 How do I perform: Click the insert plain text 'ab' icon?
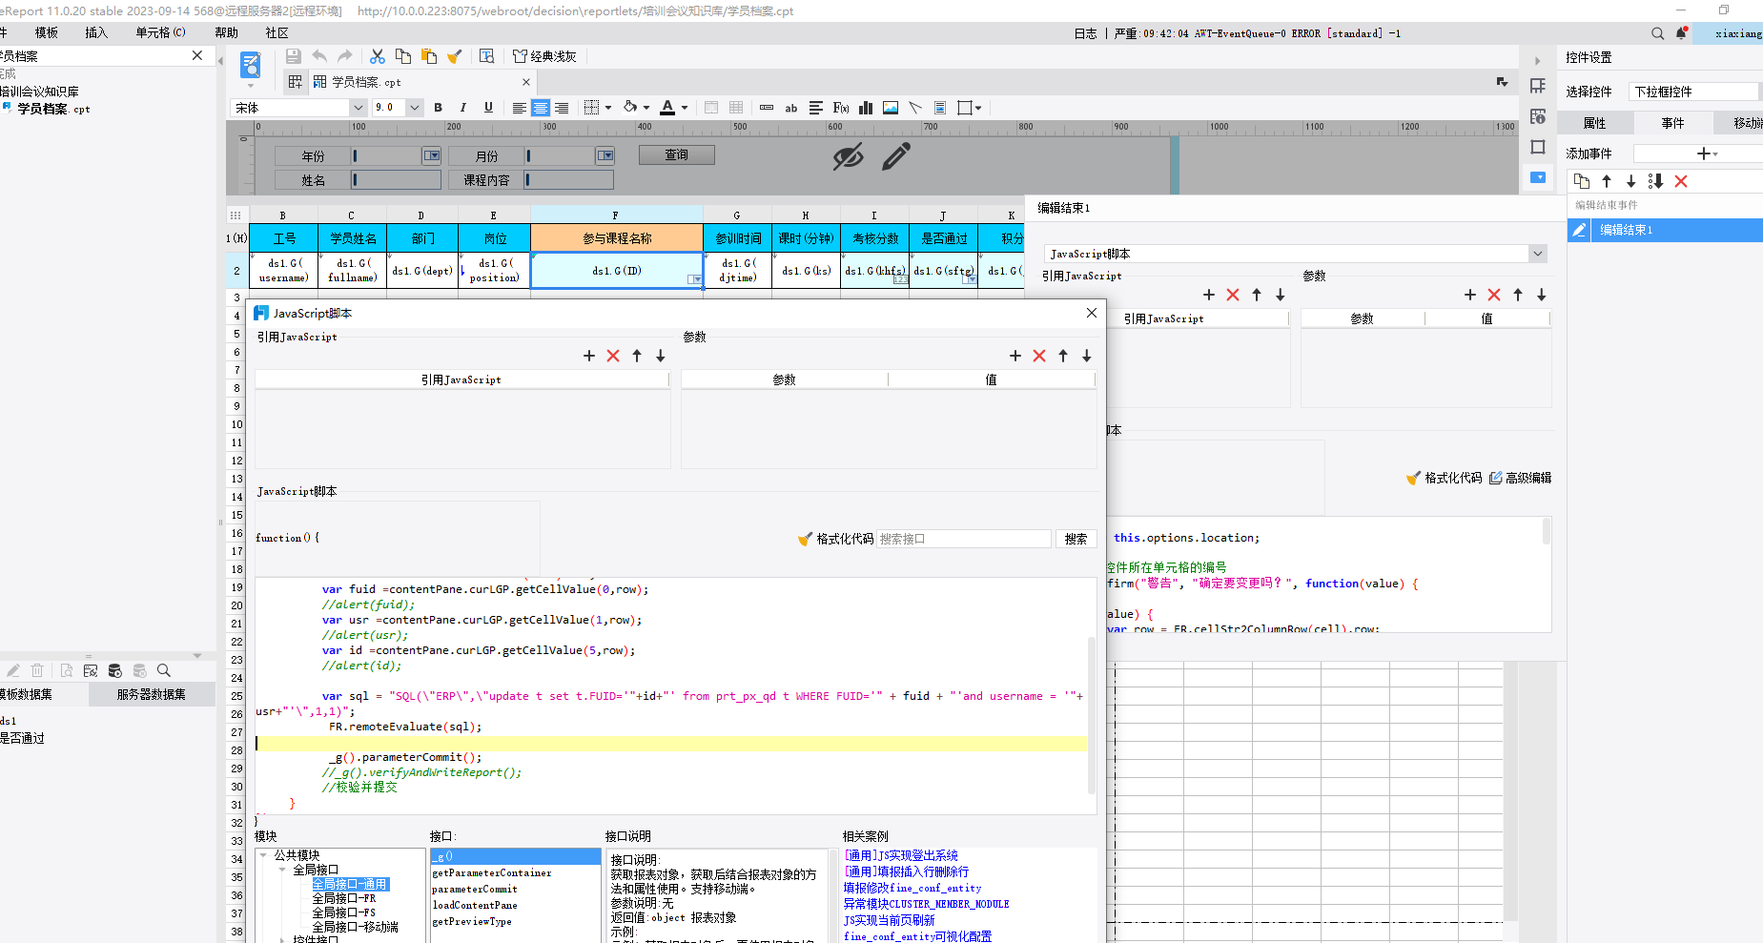(791, 108)
